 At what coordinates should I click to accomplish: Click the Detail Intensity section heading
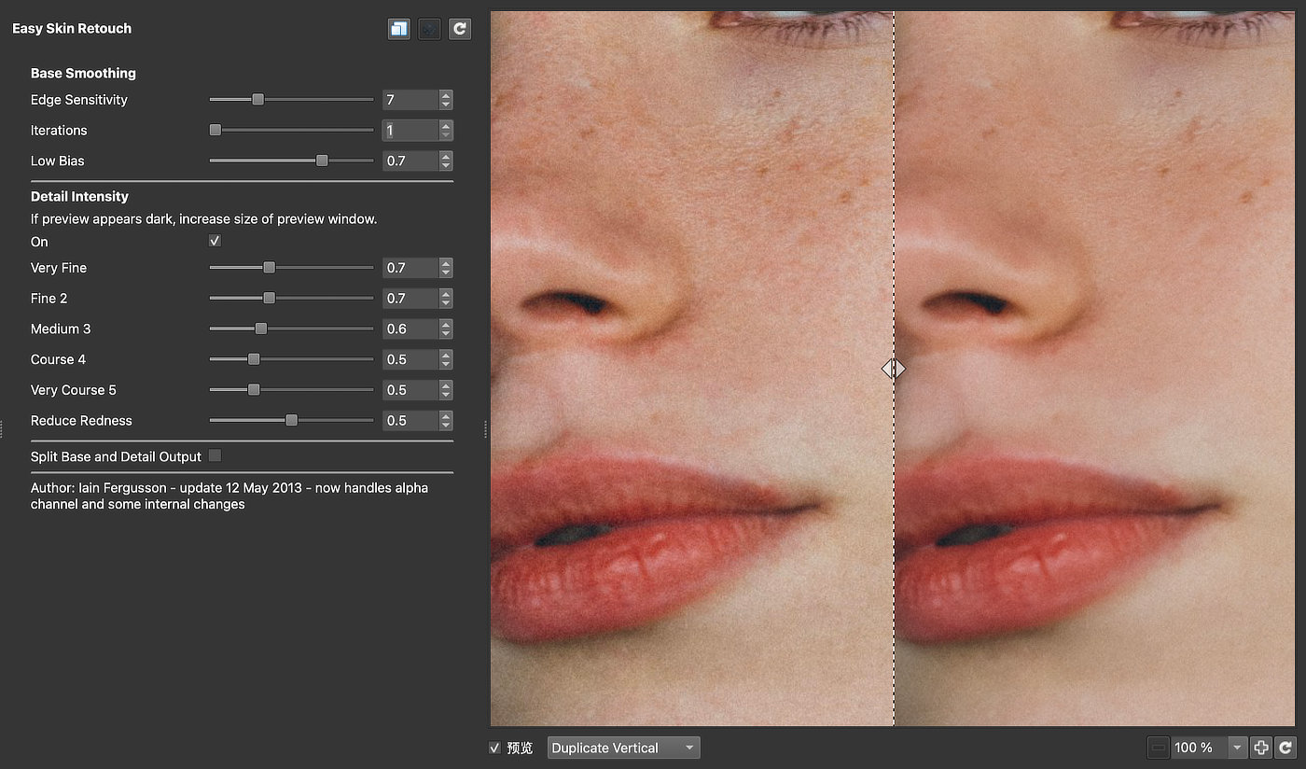click(x=79, y=196)
